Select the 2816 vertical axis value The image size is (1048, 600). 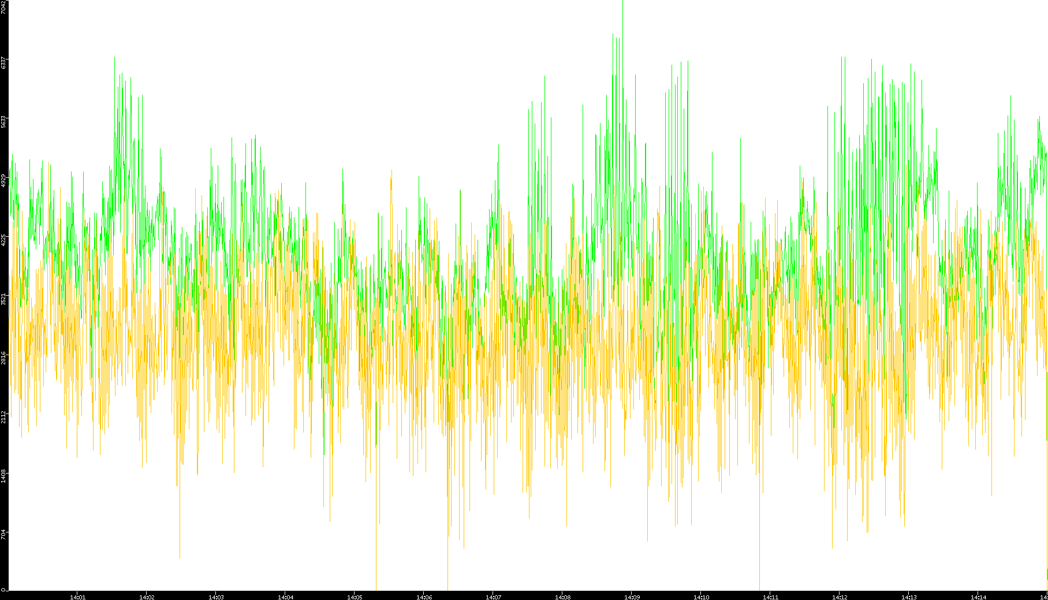pos(3,358)
